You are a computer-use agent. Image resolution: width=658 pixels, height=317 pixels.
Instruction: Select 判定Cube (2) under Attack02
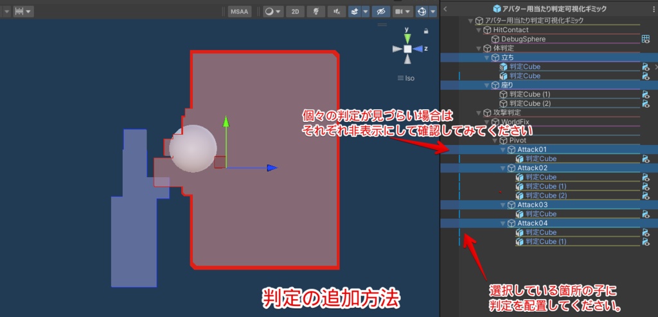point(546,196)
